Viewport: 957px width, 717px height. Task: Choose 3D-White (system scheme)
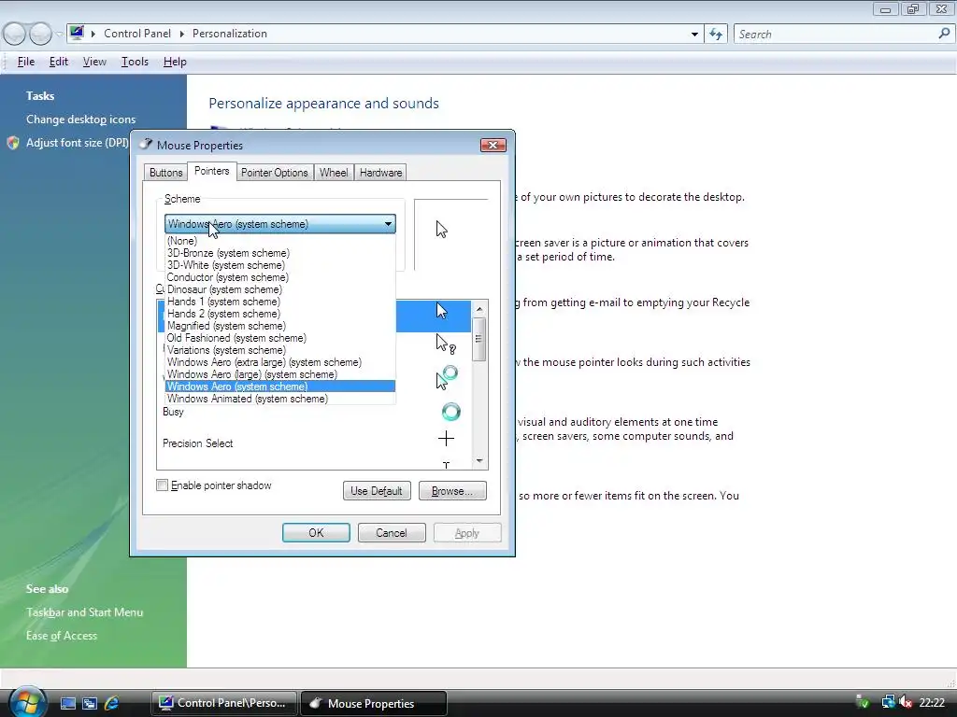click(280, 265)
